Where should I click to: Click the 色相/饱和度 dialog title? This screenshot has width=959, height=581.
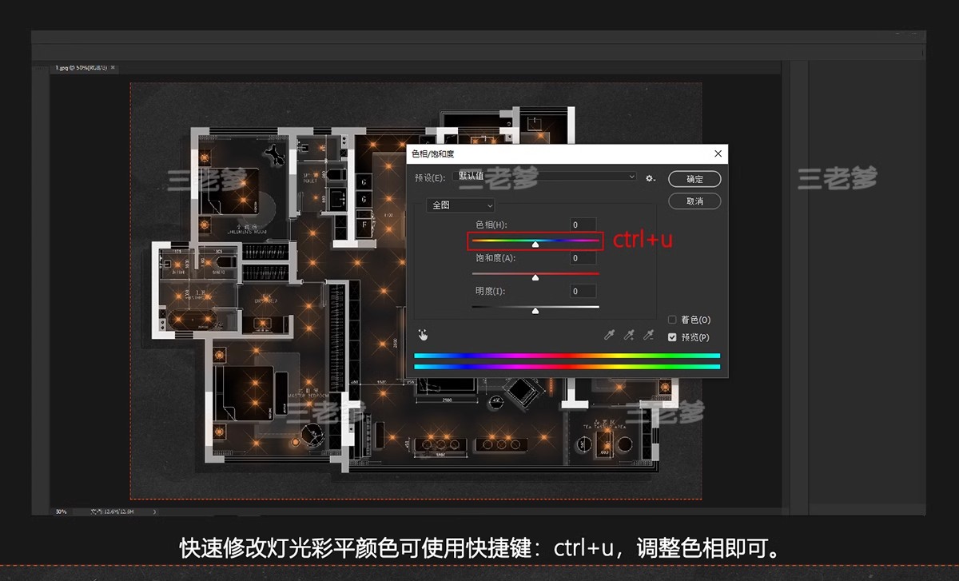point(432,153)
